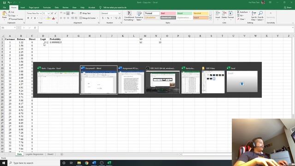295x166 pixels.
Task: Open Format as Table gallery
Action: coord(139,16)
